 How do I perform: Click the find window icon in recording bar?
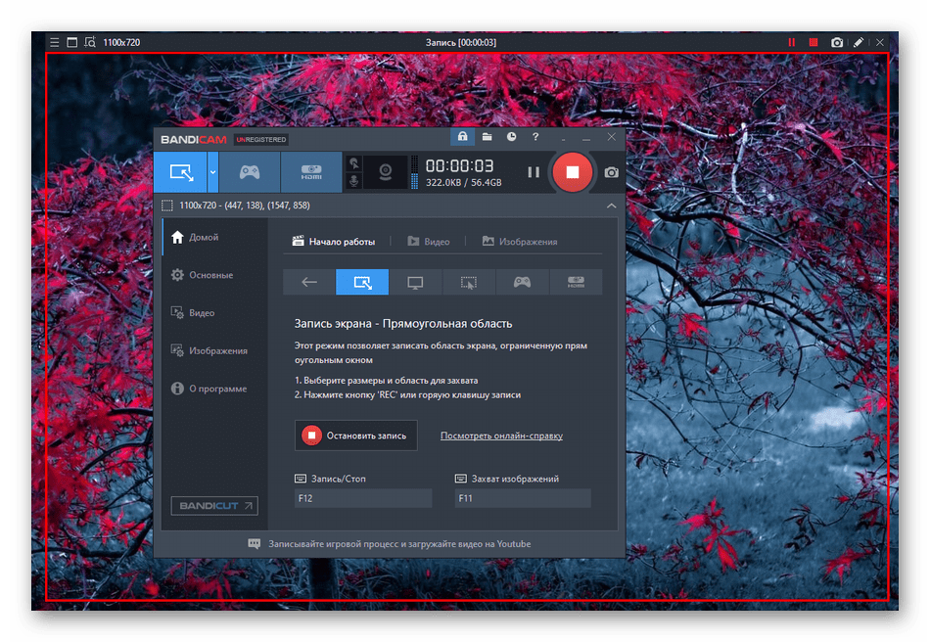pyautogui.click(x=90, y=43)
